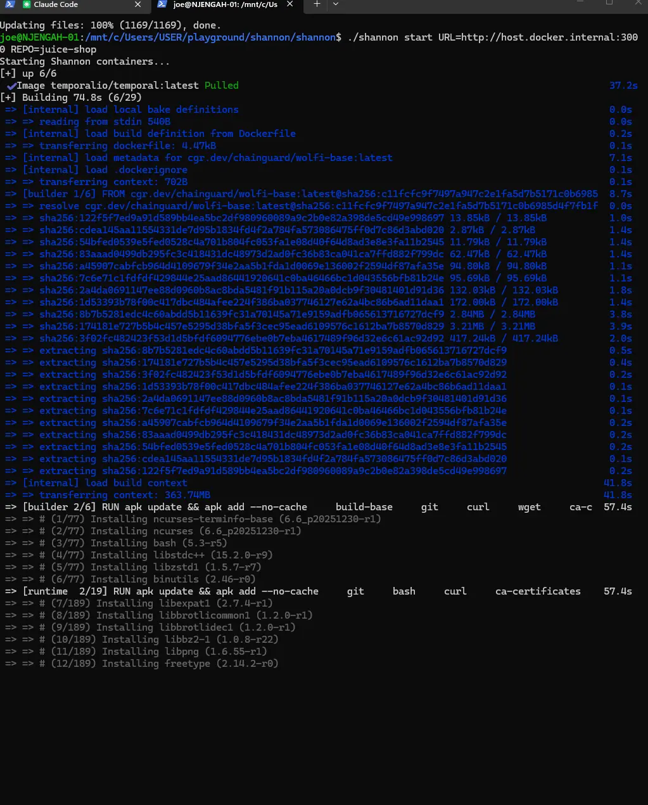
Task: Click the checkmark beside Image temporalio
Action: click(11, 86)
